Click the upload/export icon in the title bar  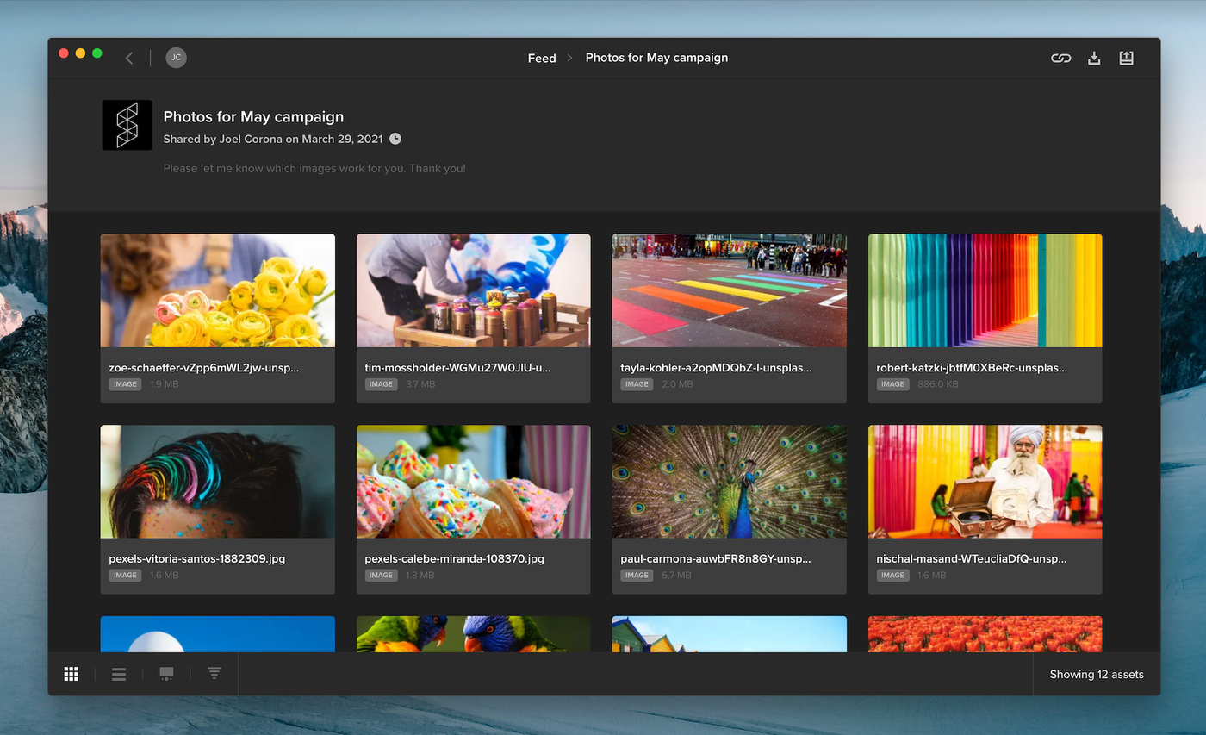[1126, 58]
